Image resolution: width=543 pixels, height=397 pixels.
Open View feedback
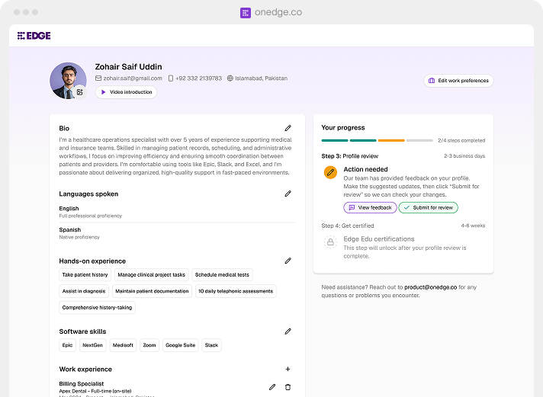pos(370,208)
